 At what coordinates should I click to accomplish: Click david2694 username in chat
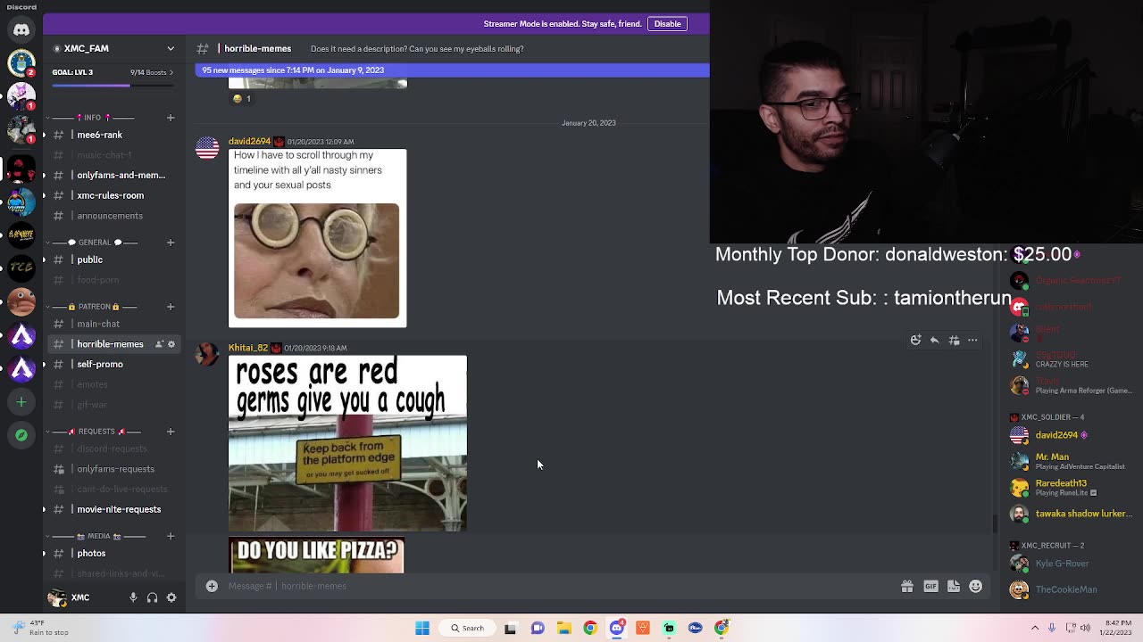click(x=249, y=142)
